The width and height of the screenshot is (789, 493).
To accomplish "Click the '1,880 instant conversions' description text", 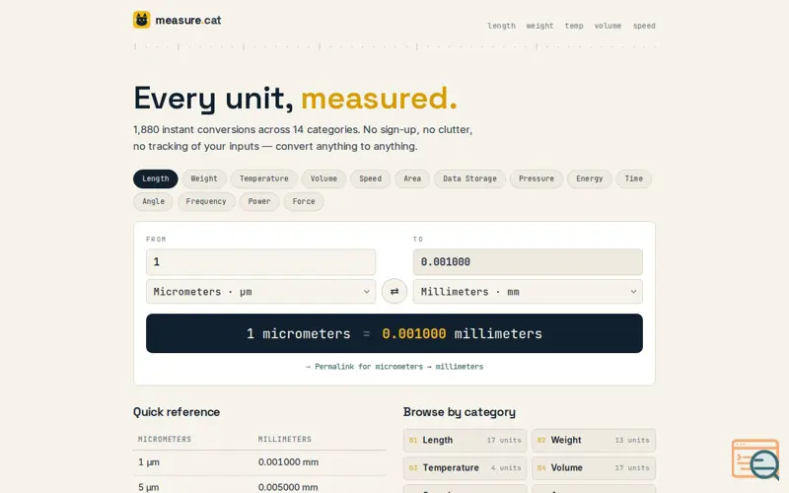I will [303, 138].
